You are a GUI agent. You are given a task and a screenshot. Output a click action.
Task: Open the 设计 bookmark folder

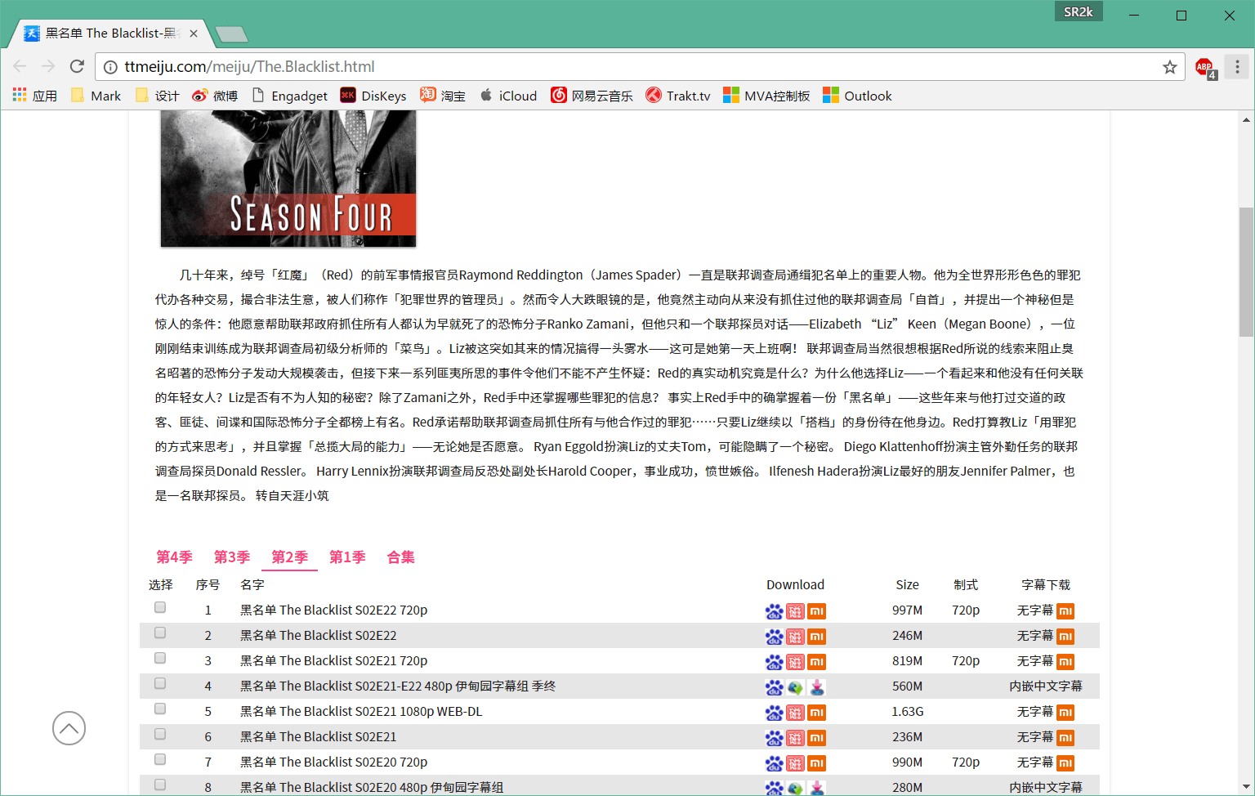pos(157,96)
